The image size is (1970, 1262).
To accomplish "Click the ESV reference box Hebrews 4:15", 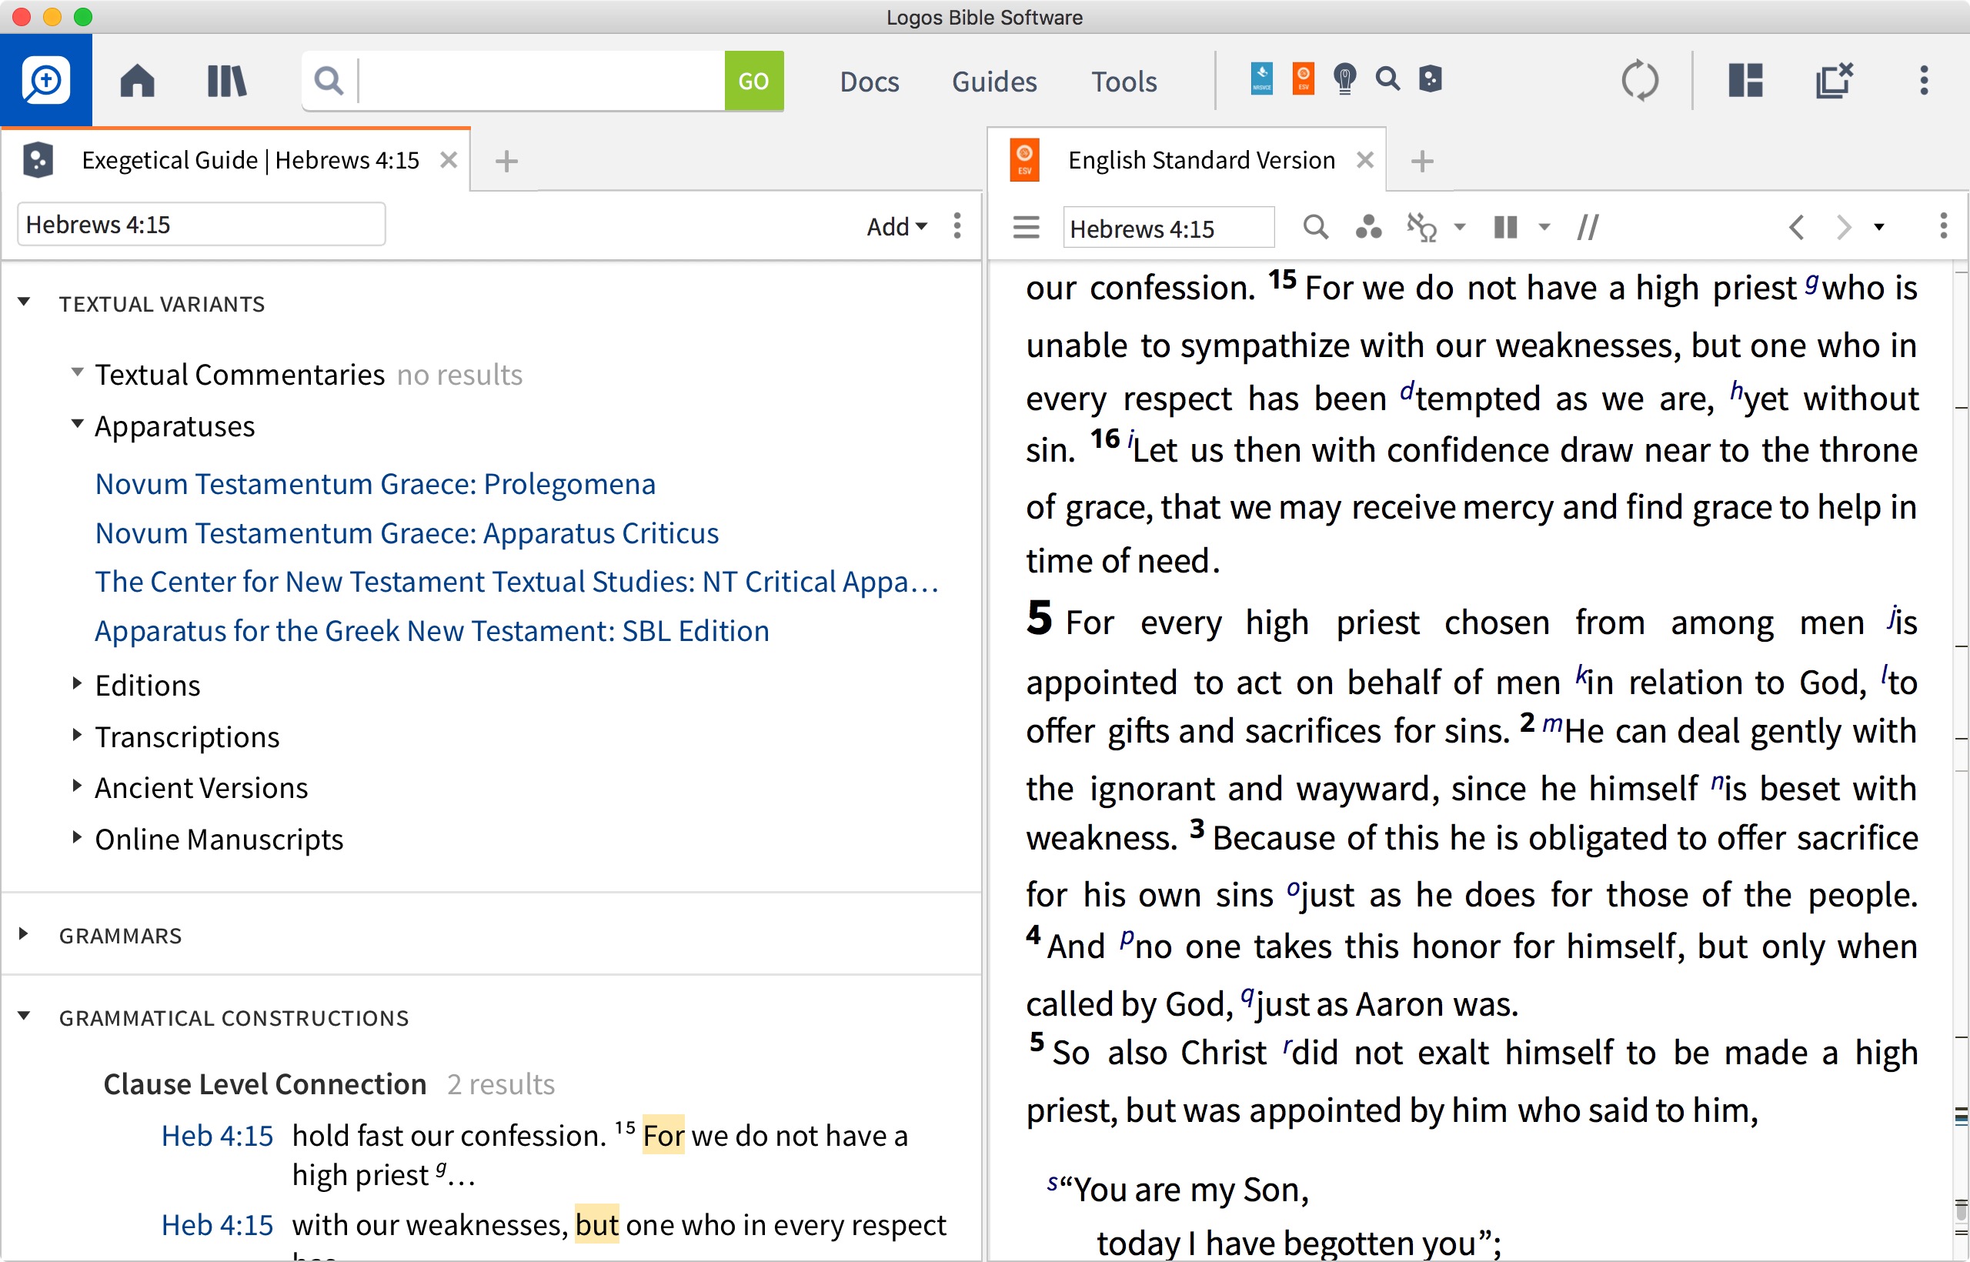I will click(1167, 228).
